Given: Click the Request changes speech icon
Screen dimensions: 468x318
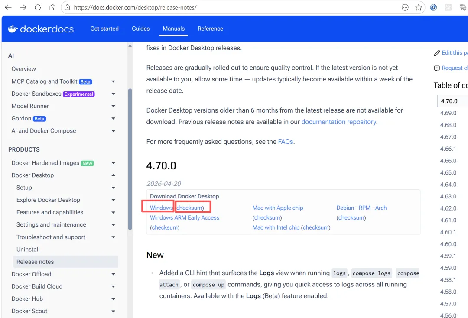Looking at the screenshot, I should pyautogui.click(x=437, y=68).
